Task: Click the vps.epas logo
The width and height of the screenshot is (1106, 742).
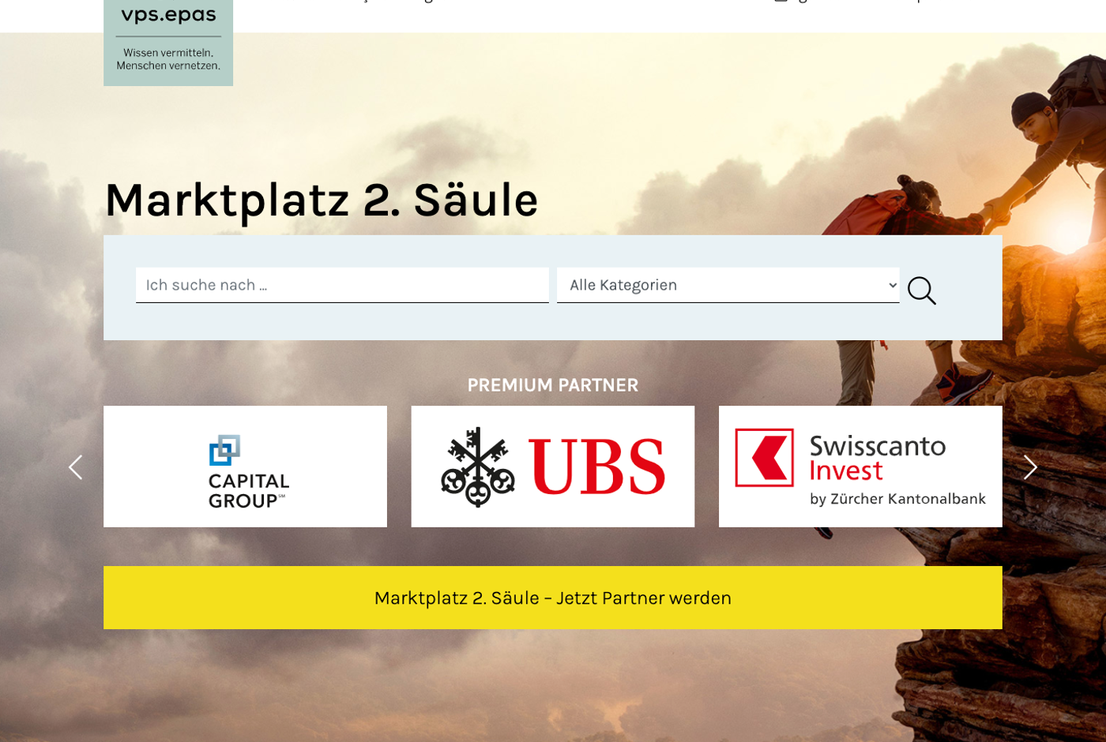Action: (168, 16)
